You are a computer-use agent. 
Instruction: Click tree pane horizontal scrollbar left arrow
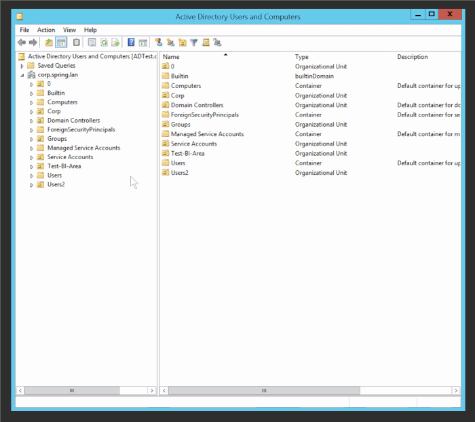[20, 391]
